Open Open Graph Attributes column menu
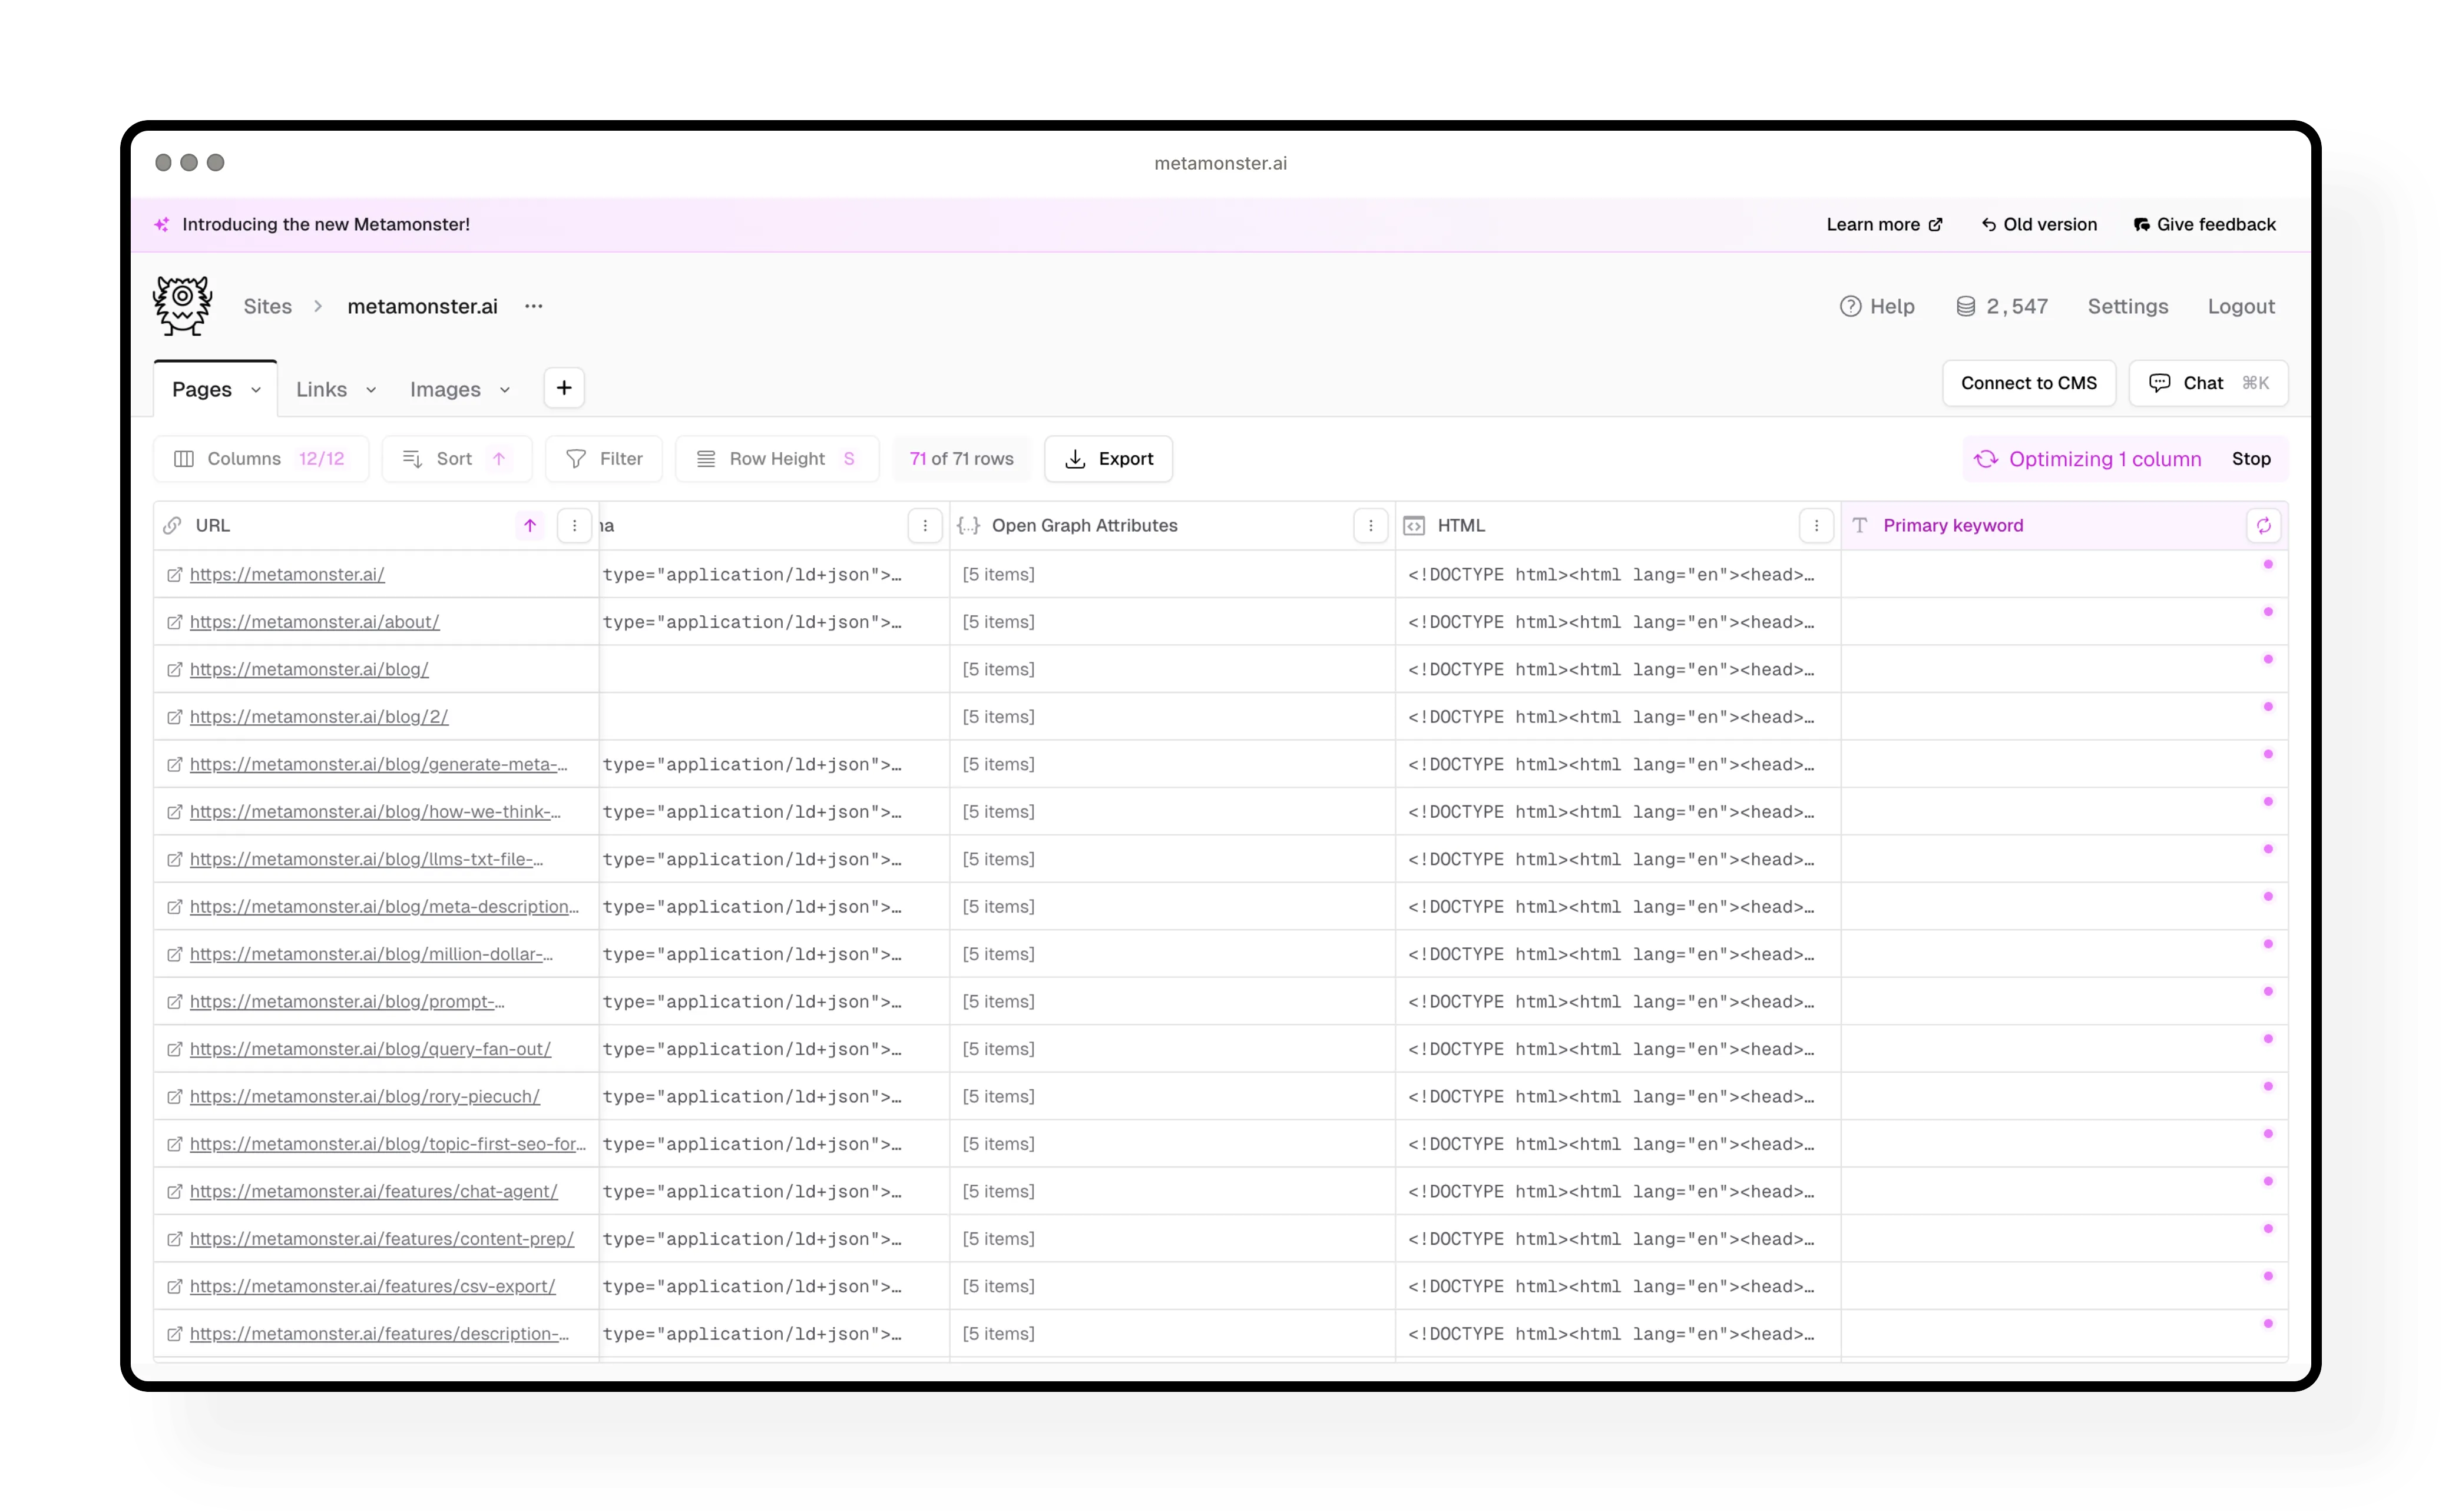The image size is (2442, 1512). [1369, 525]
